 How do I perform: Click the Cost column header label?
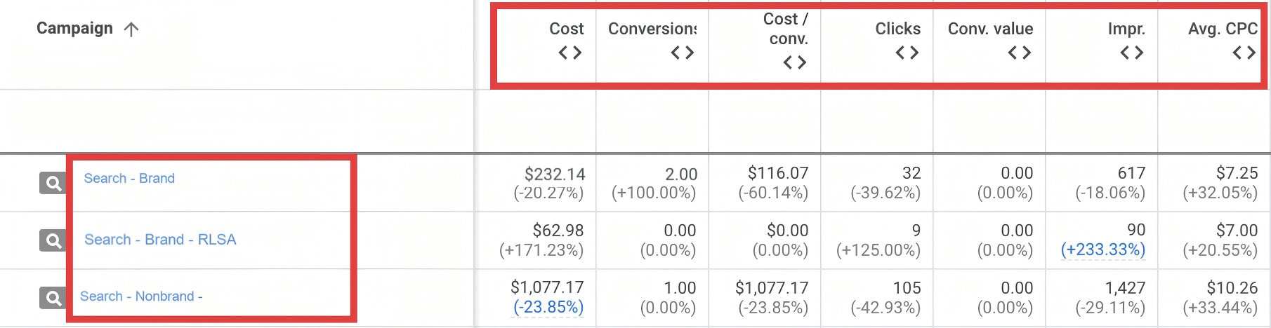click(x=566, y=29)
